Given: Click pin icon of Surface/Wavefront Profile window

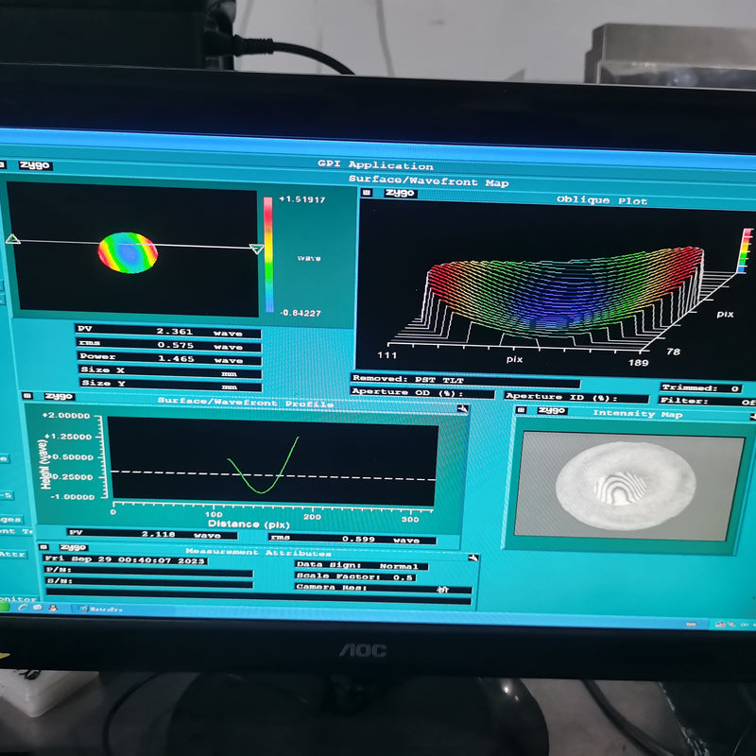Looking at the screenshot, I should point(462,409).
